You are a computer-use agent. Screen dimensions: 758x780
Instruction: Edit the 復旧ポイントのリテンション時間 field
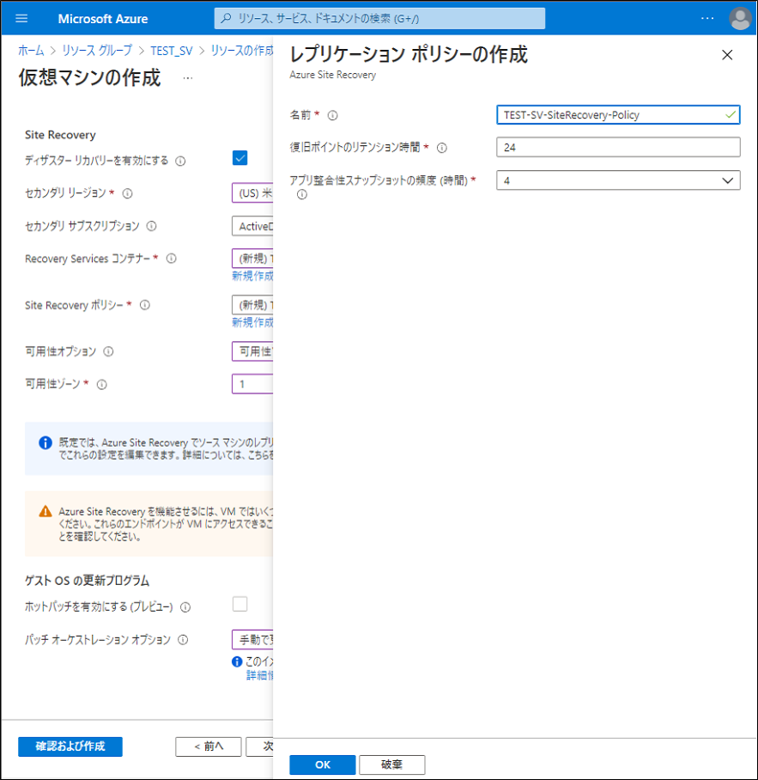(x=618, y=147)
